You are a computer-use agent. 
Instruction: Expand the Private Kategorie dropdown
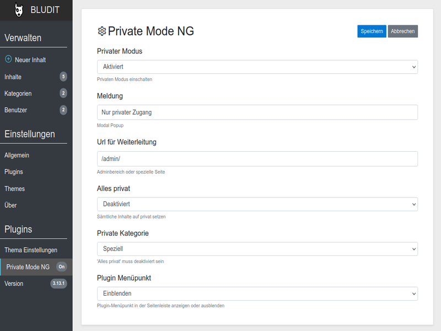coord(258,249)
